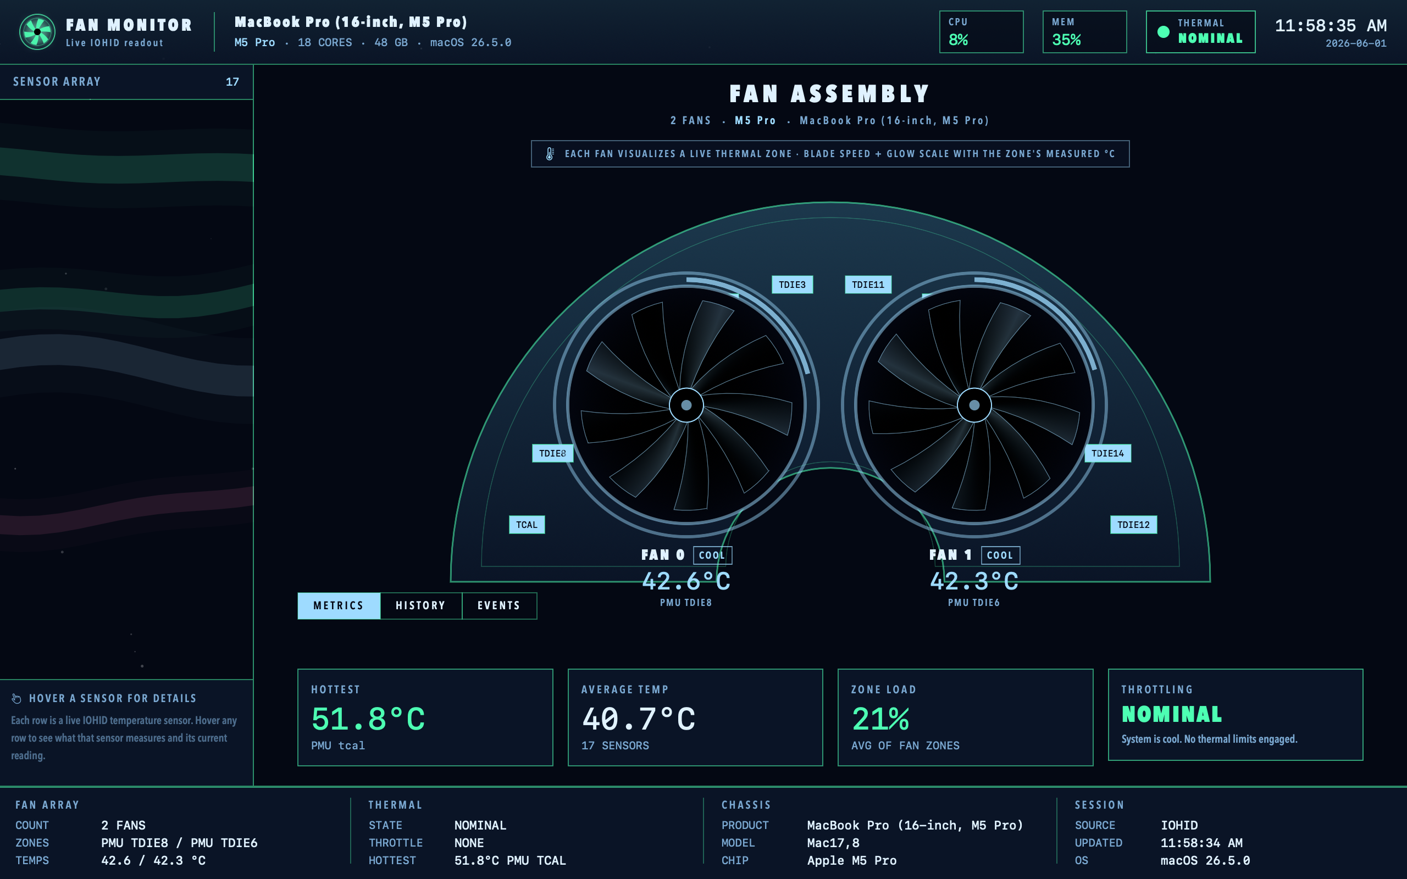Click the Chassis heading in footer
This screenshot has height=879, width=1407.
(x=746, y=805)
